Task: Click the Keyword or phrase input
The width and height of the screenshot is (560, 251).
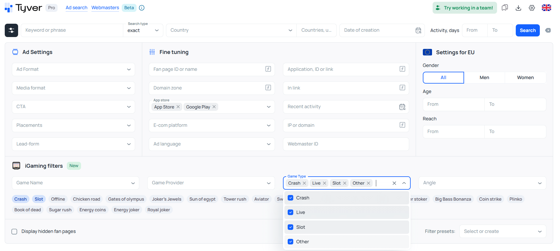Action: click(x=72, y=30)
